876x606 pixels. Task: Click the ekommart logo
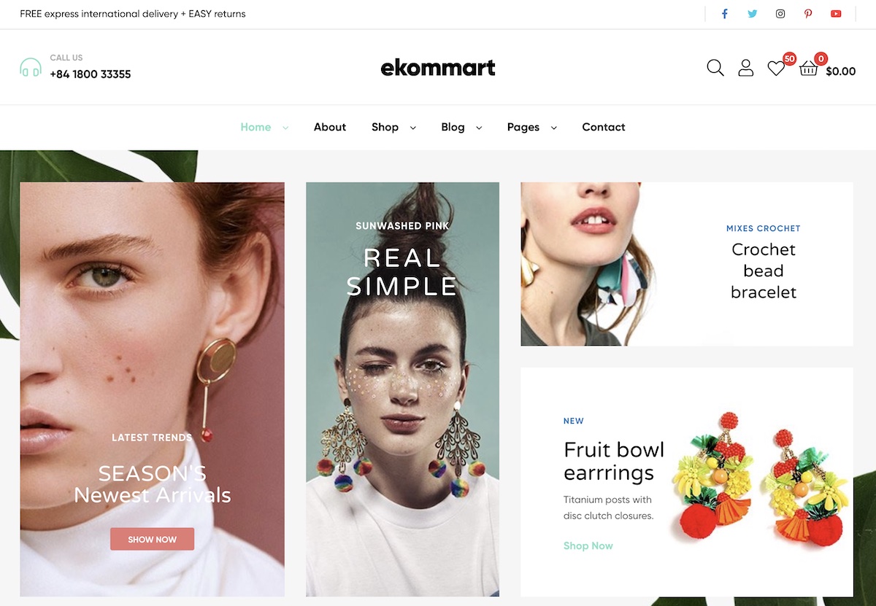[x=438, y=68]
